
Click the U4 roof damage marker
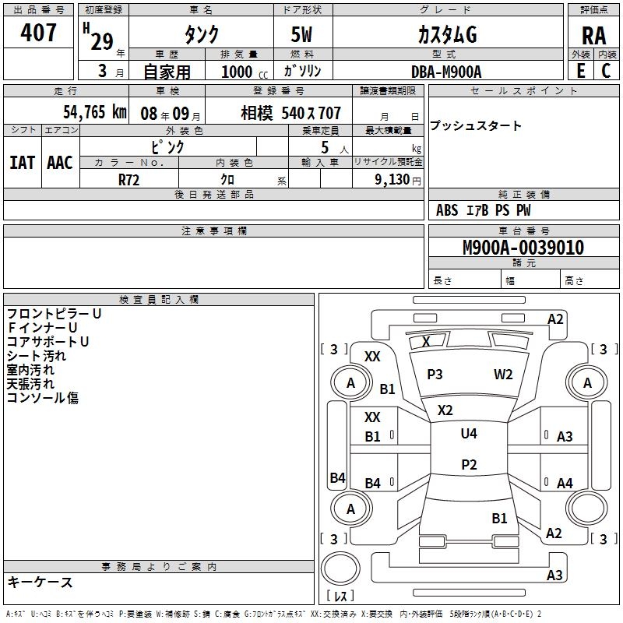click(x=469, y=433)
